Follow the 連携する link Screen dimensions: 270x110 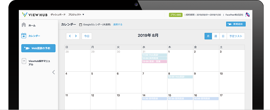118,25
